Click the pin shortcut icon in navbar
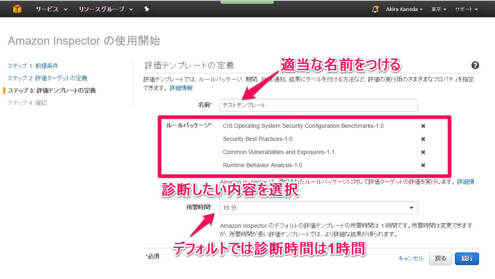 pos(146,9)
